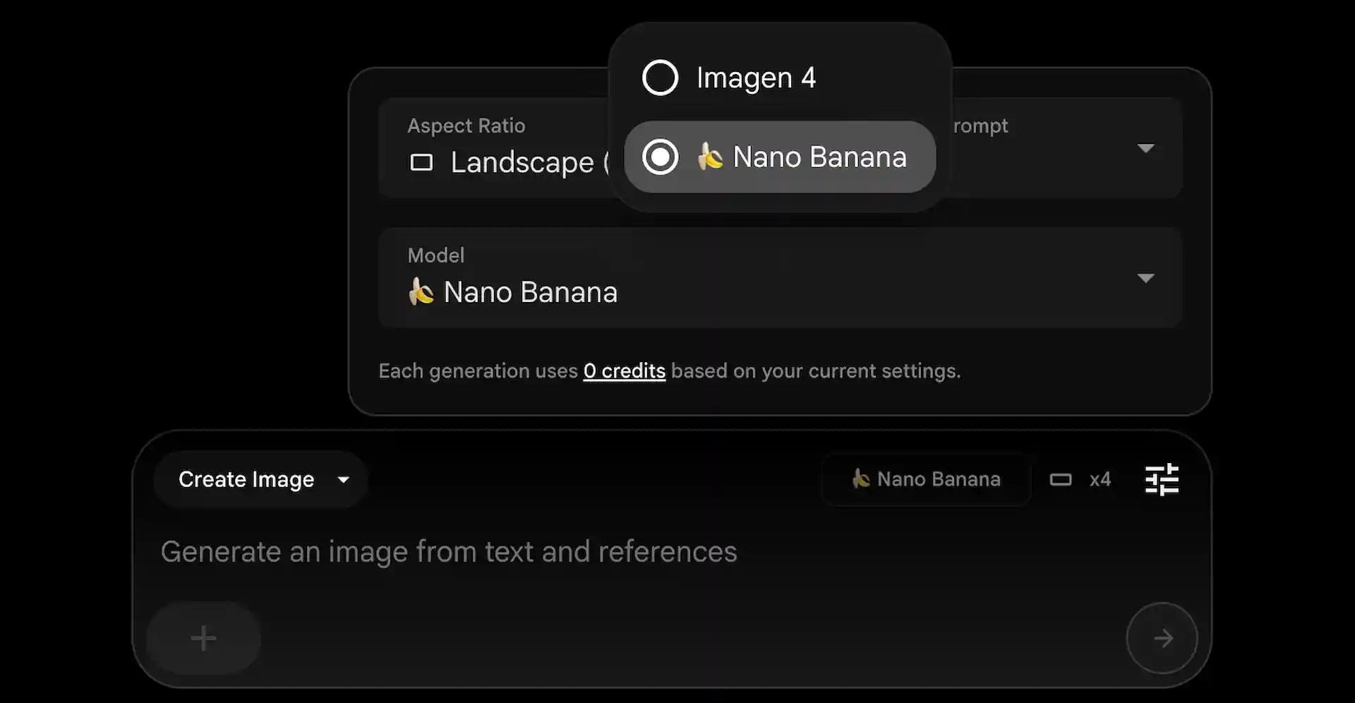Pick the Nano Banana text label in the popup menu
The image size is (1355, 703).
click(x=819, y=157)
